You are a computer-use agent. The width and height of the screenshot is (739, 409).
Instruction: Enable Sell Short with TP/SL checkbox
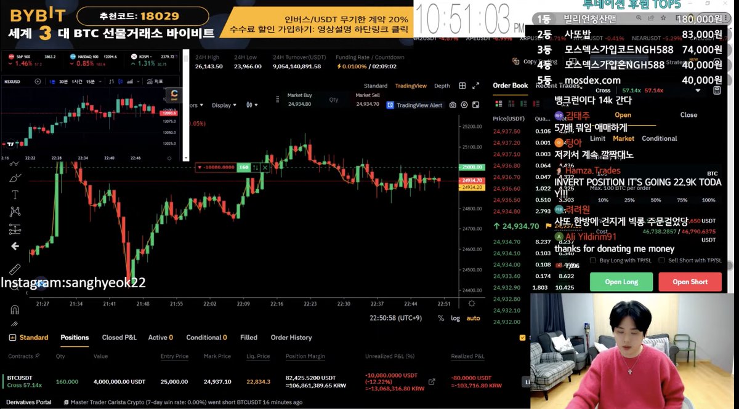662,260
